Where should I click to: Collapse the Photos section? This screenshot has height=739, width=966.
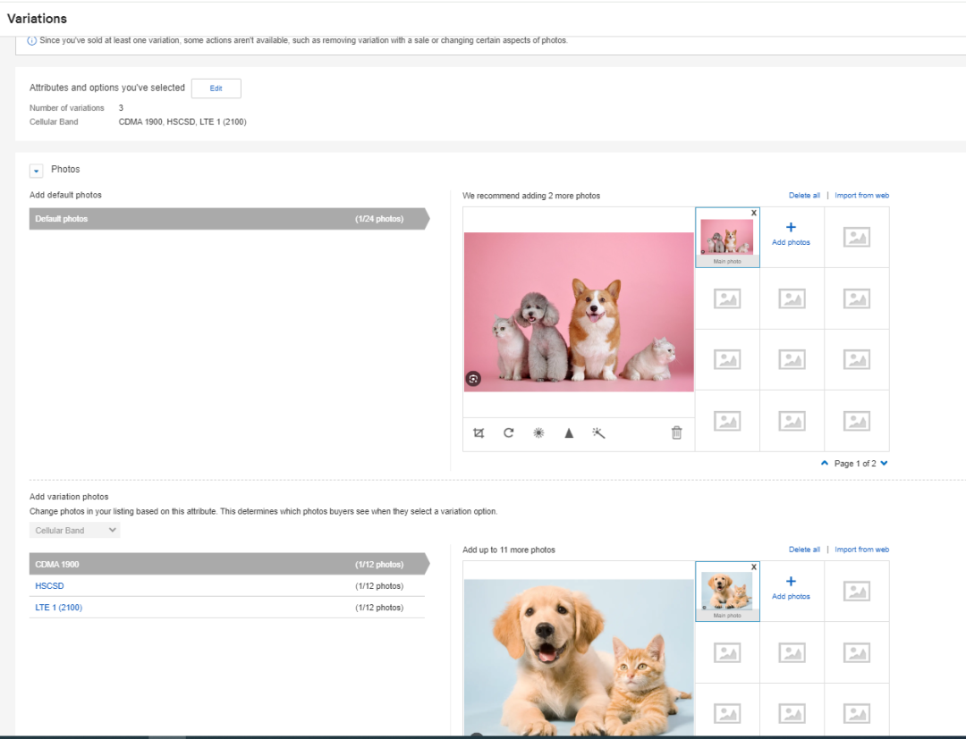pos(36,170)
